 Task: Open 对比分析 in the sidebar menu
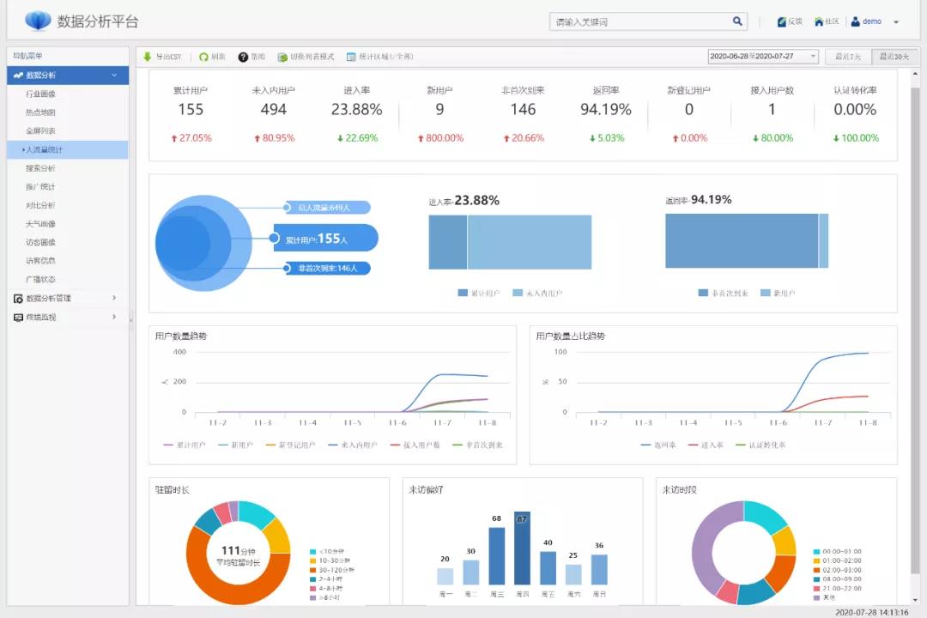(x=40, y=205)
